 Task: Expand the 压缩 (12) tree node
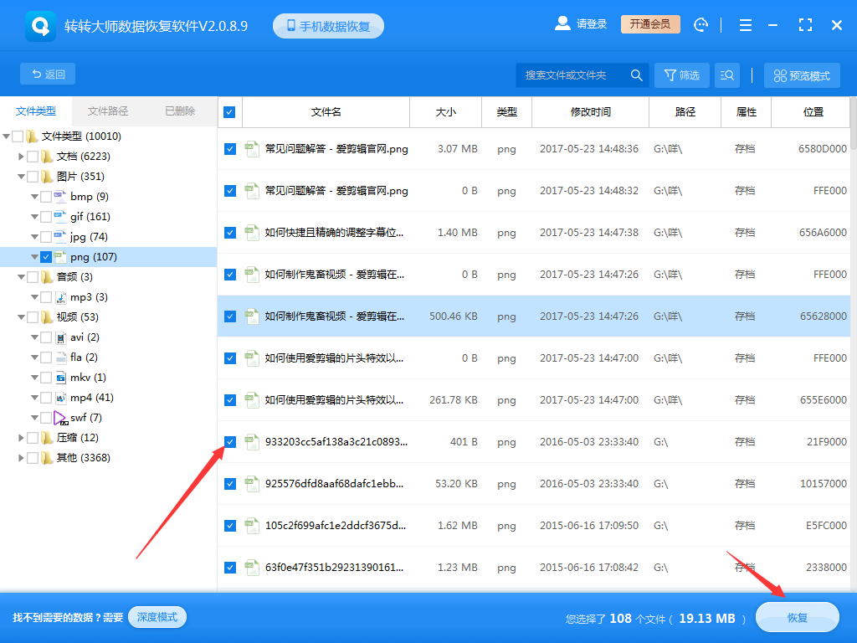coord(21,438)
